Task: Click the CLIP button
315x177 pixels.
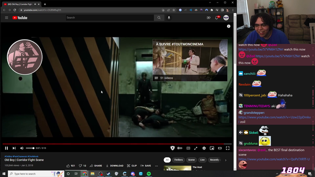Action: (132, 166)
